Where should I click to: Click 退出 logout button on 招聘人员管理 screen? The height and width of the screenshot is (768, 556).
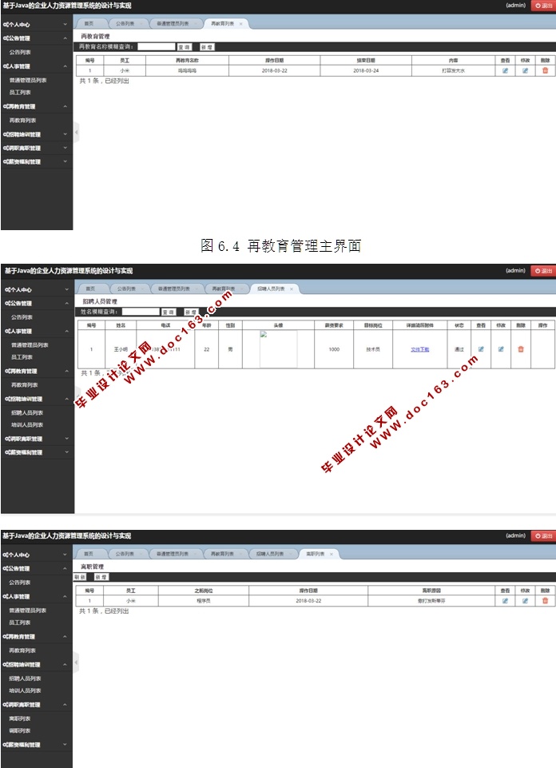point(543,270)
